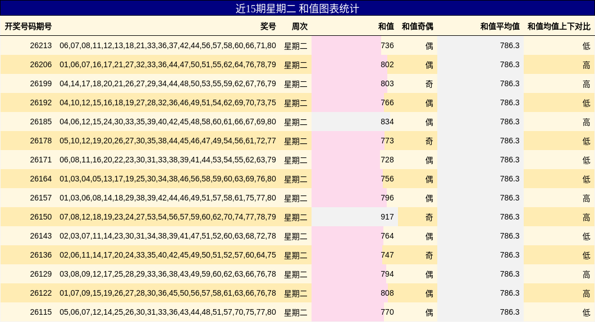595x322 pixels.
Task: Click the sum value 736
Action: pos(387,46)
